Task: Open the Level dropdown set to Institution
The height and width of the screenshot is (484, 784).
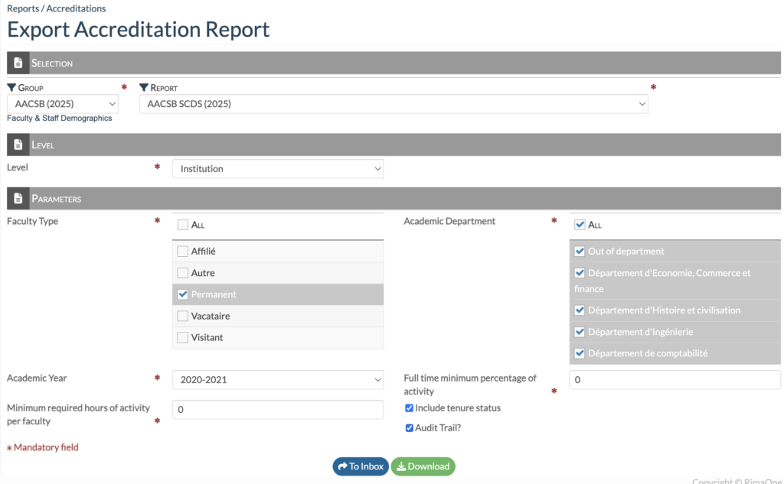Action: click(x=278, y=169)
